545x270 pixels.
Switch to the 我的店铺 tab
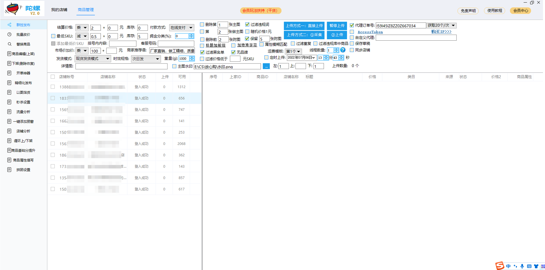(x=59, y=10)
